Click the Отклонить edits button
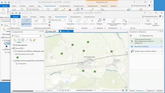This screenshot has width=165, height=93. pyautogui.click(x=44, y=22)
